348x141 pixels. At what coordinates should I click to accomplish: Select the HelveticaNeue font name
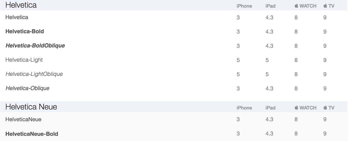point(23,119)
